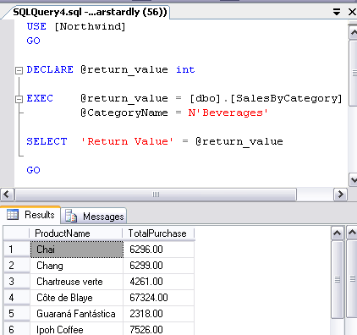Screen dimensions: 357x335
Task: Click the results grid scroll up arrow
Action: (338, 233)
